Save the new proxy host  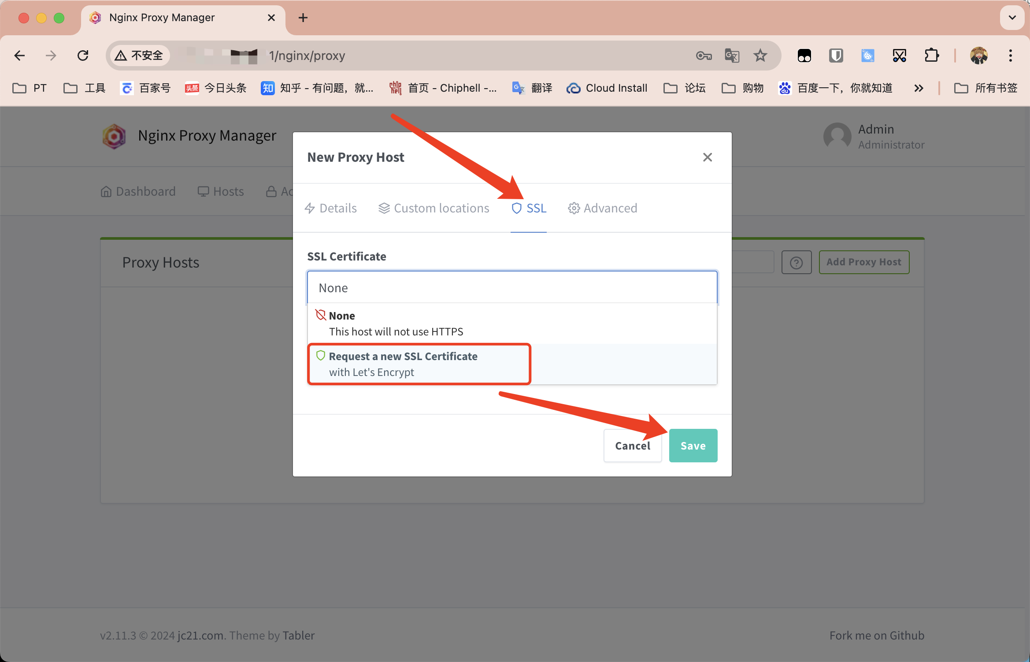click(693, 446)
